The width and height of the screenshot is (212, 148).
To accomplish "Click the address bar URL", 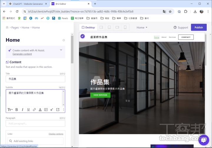I will point(81,12).
